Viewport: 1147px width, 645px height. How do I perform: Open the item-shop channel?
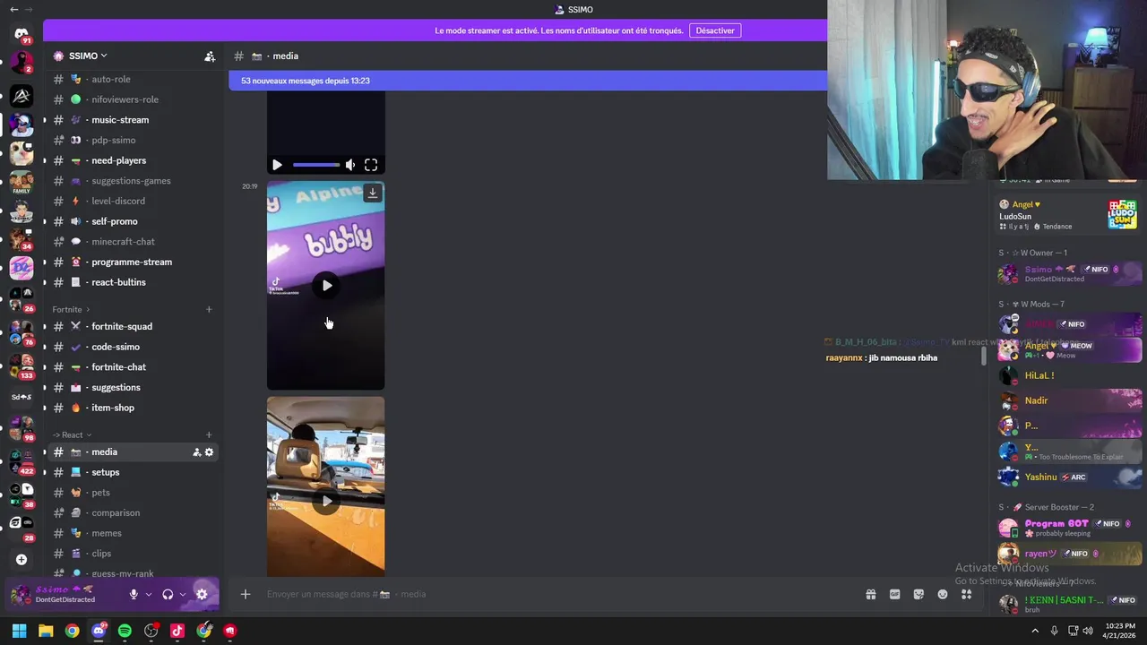click(113, 408)
